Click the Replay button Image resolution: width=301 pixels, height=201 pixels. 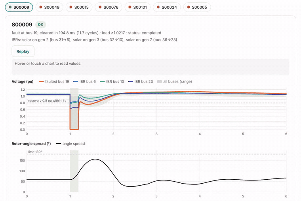pos(23,51)
